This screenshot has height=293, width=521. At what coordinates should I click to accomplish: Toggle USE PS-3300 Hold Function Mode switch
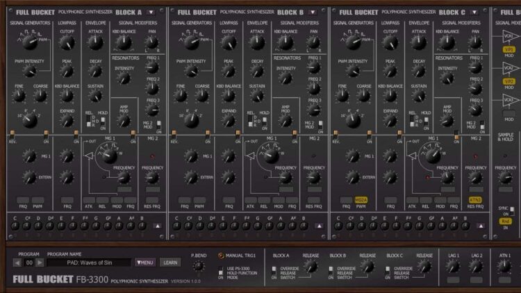[221, 271]
